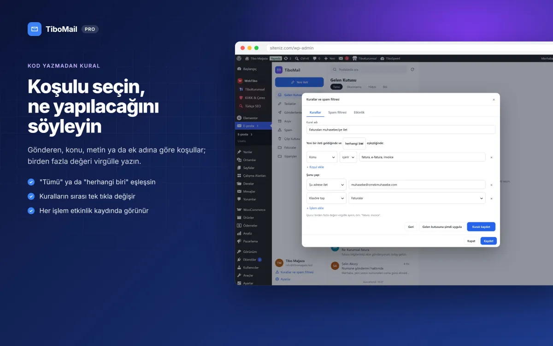The image size is (553, 346).
Task: Click the Geri button
Action: (x=411, y=227)
